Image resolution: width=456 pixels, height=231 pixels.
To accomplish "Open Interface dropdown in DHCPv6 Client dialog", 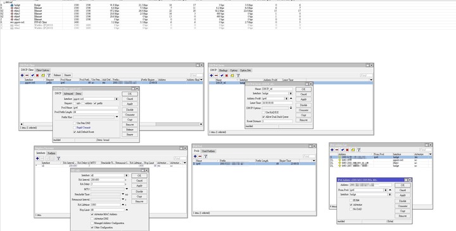I will click(117, 99).
